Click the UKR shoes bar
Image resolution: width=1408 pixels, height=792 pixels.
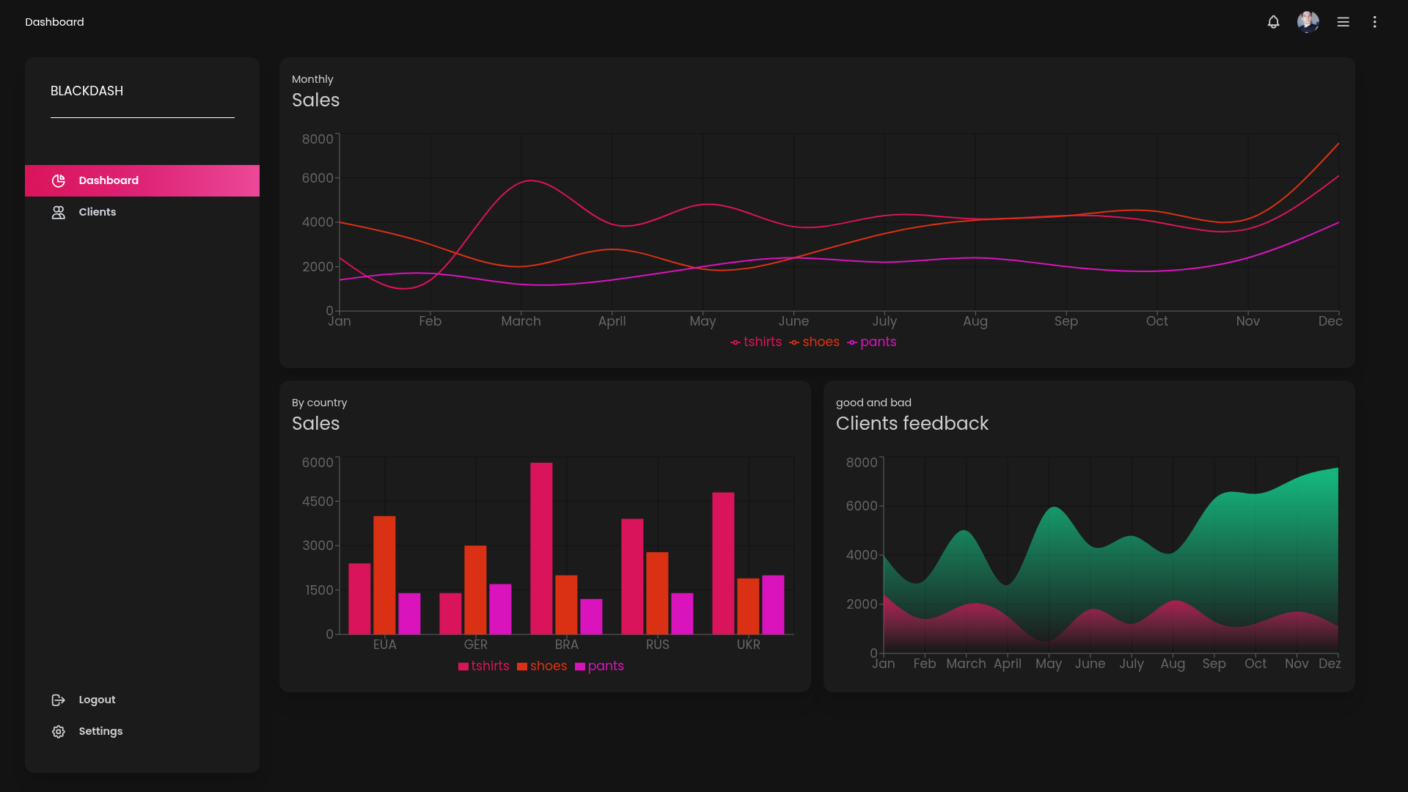(x=748, y=606)
